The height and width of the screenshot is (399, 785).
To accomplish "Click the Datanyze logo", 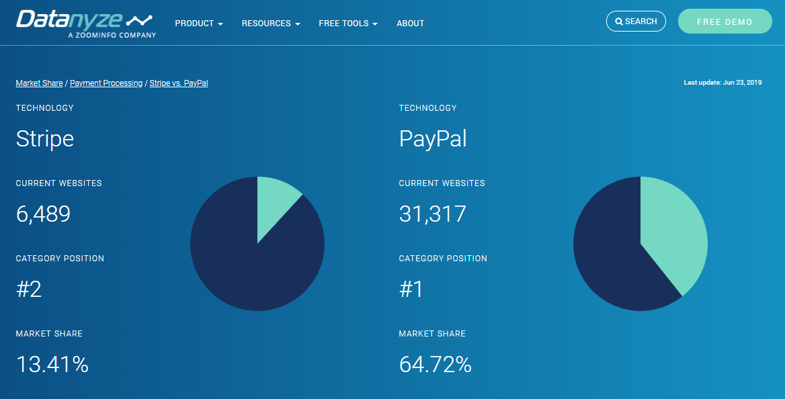I will [x=85, y=24].
